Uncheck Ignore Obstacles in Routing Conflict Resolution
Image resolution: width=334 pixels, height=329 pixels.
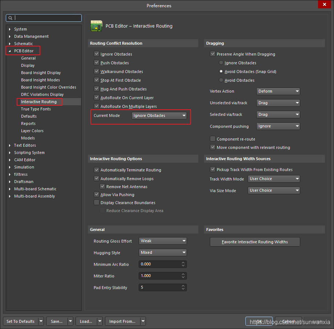point(97,54)
